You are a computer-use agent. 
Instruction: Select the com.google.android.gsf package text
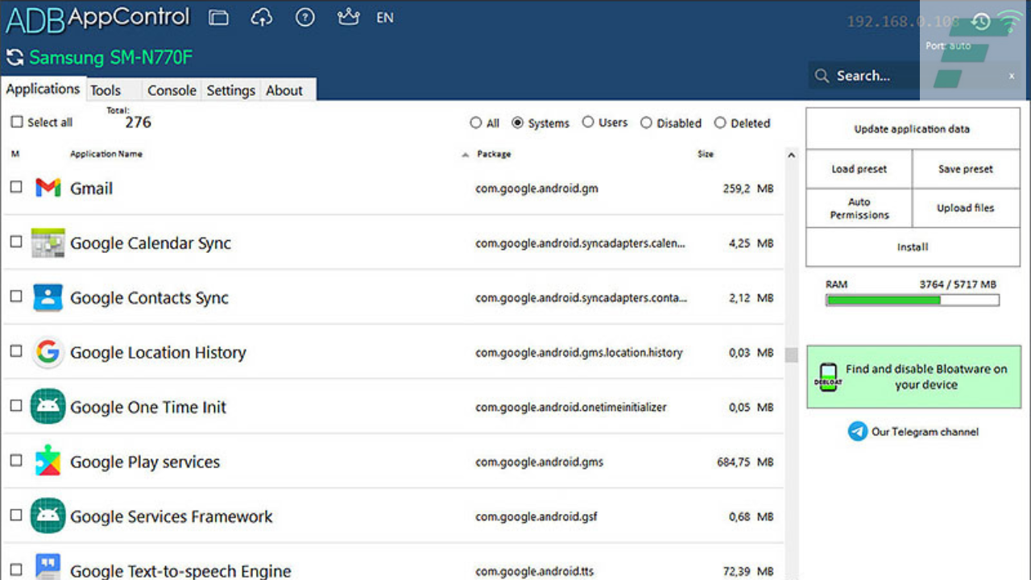[536, 517]
